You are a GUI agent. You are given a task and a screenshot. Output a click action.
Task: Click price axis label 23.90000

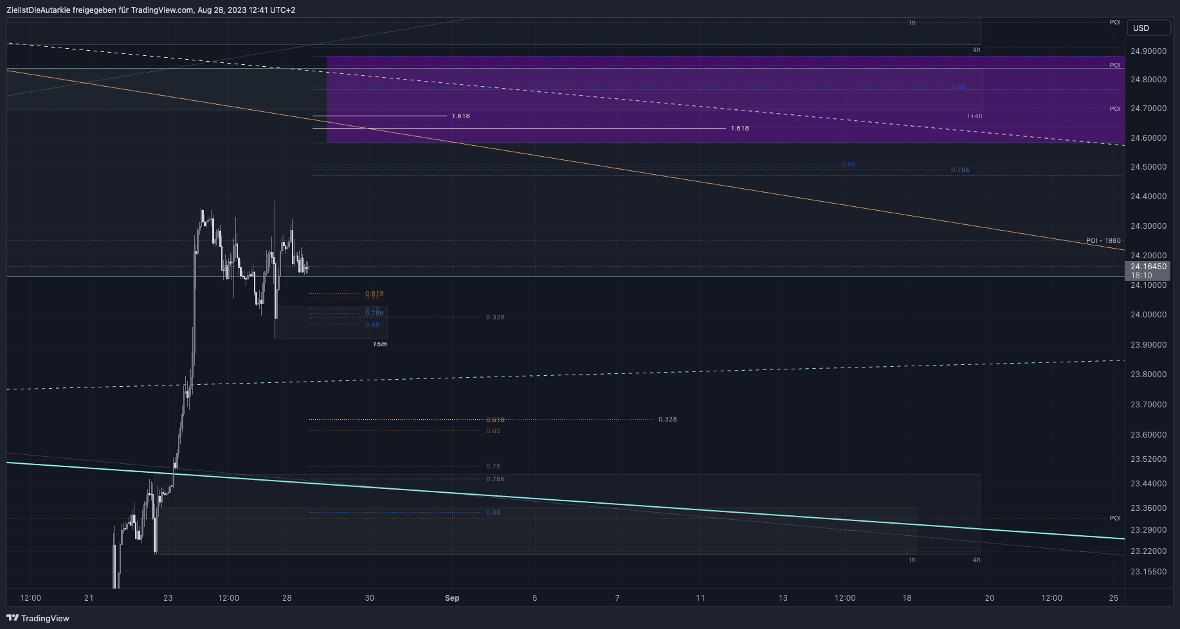(x=1148, y=345)
